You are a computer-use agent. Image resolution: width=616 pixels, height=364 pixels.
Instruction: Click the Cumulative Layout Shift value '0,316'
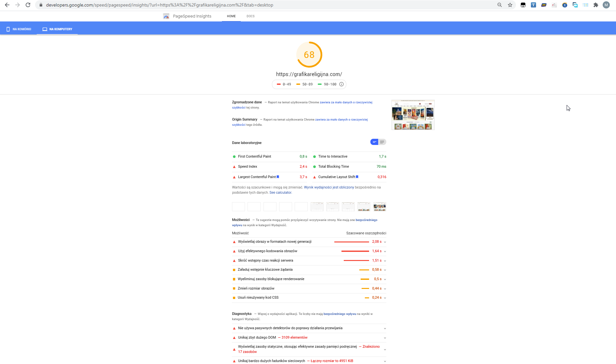[382, 177]
